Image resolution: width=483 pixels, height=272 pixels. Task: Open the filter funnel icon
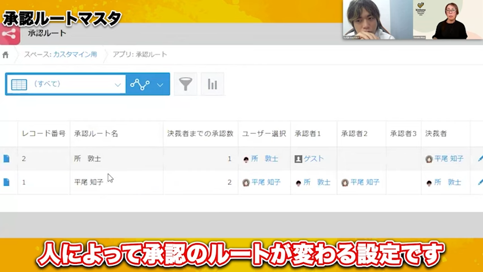[185, 85]
